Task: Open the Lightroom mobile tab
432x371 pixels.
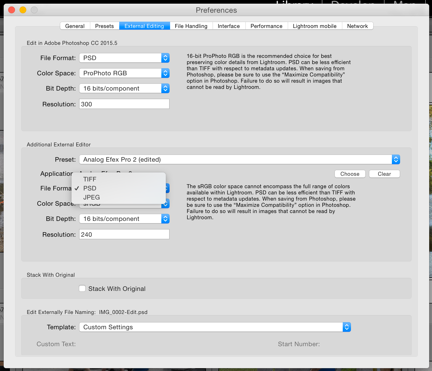Action: point(314,26)
